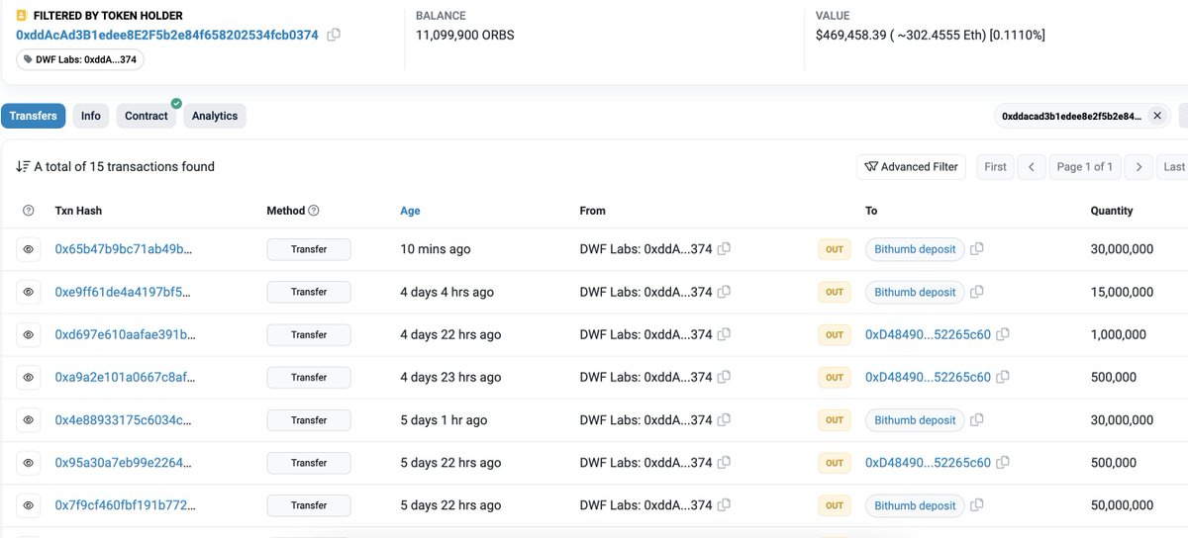Copy From address in the 500,000 quantity, 5 days 22 hrs row

pyautogui.click(x=724, y=463)
